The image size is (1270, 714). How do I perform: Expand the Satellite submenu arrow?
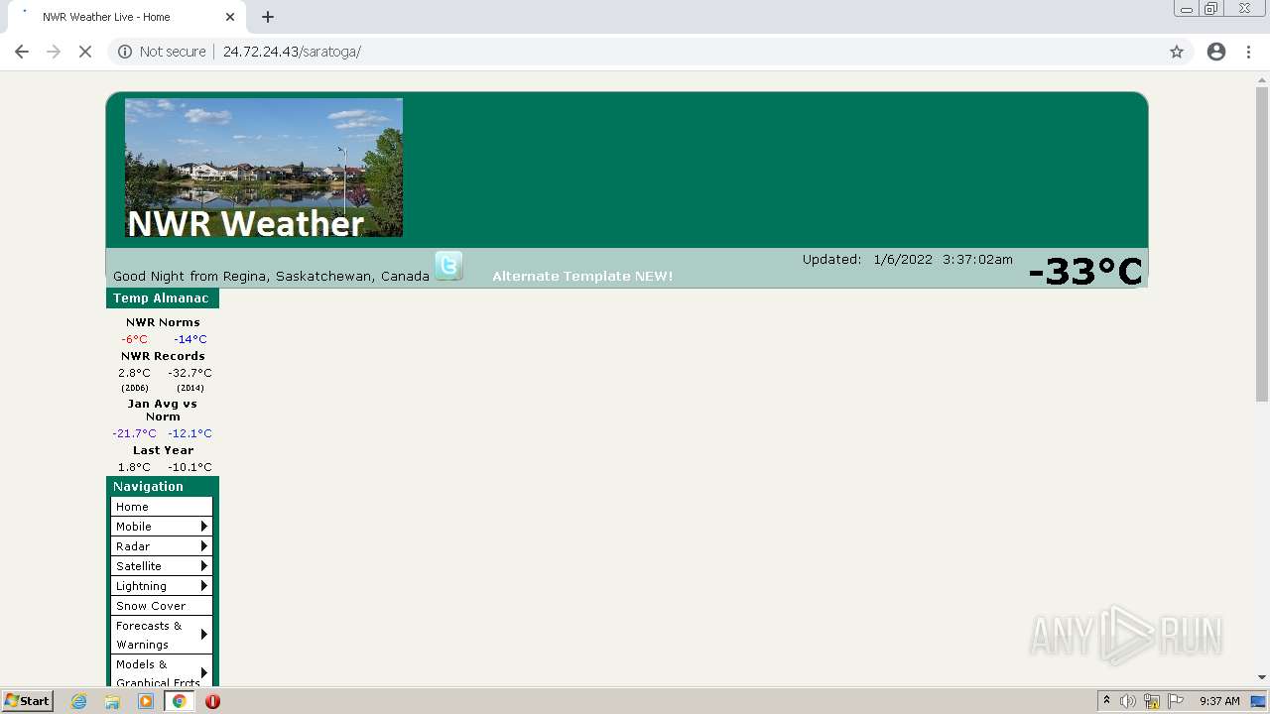click(204, 566)
